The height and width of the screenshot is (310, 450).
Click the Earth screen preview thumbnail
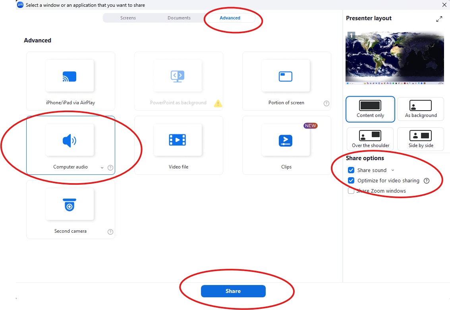click(x=395, y=58)
